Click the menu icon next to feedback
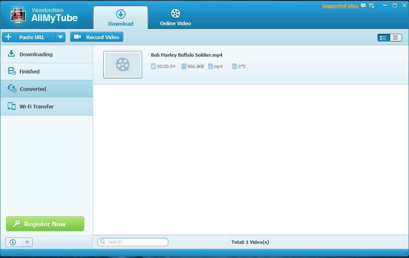The height and width of the screenshot is (258, 409). 371,6
